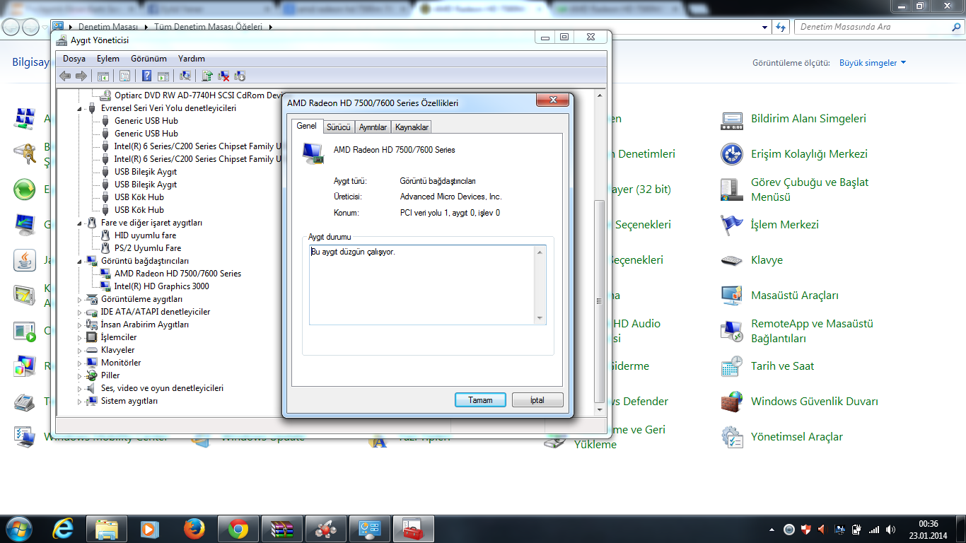Open Görev Çubuğu ve Başlat Menüsü icon
The height and width of the screenshot is (543, 966).
732,189
